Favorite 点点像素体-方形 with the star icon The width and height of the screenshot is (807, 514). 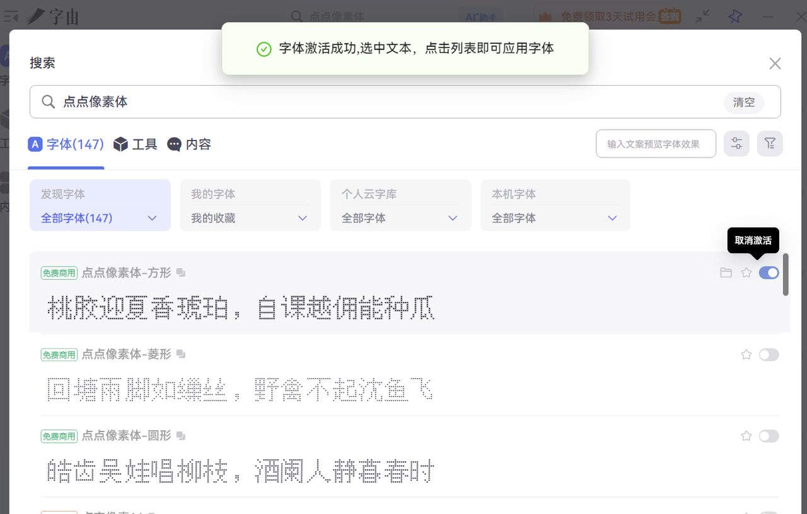tap(746, 273)
